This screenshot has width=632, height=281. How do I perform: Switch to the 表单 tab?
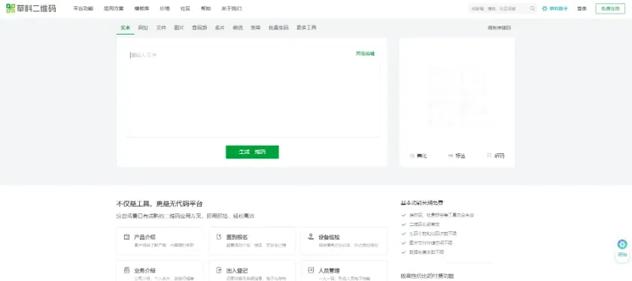(x=256, y=28)
